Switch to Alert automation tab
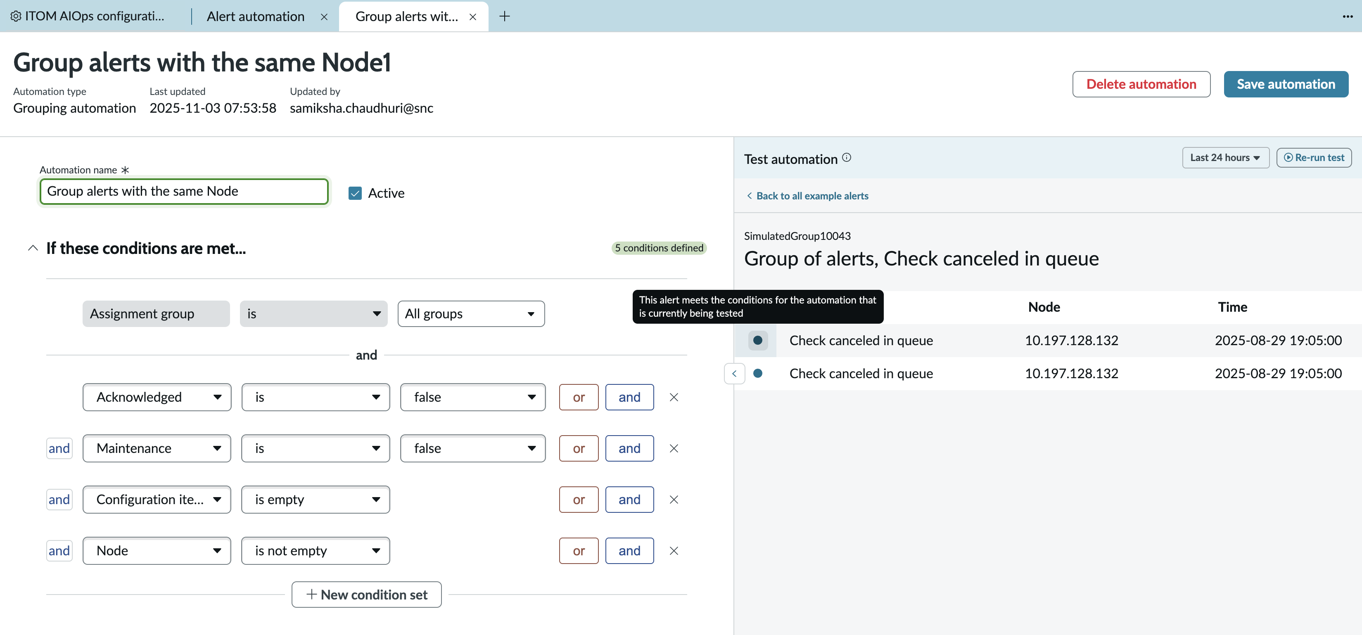Image resolution: width=1362 pixels, height=635 pixels. point(255,17)
